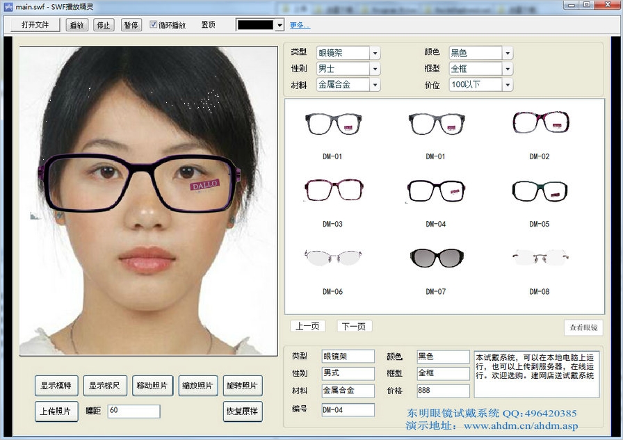Click the 上传照片 upload photo button
Image resolution: width=623 pixels, height=440 pixels.
[56, 411]
